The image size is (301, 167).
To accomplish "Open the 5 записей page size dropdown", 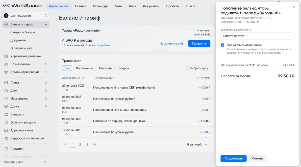I will 197,145.
